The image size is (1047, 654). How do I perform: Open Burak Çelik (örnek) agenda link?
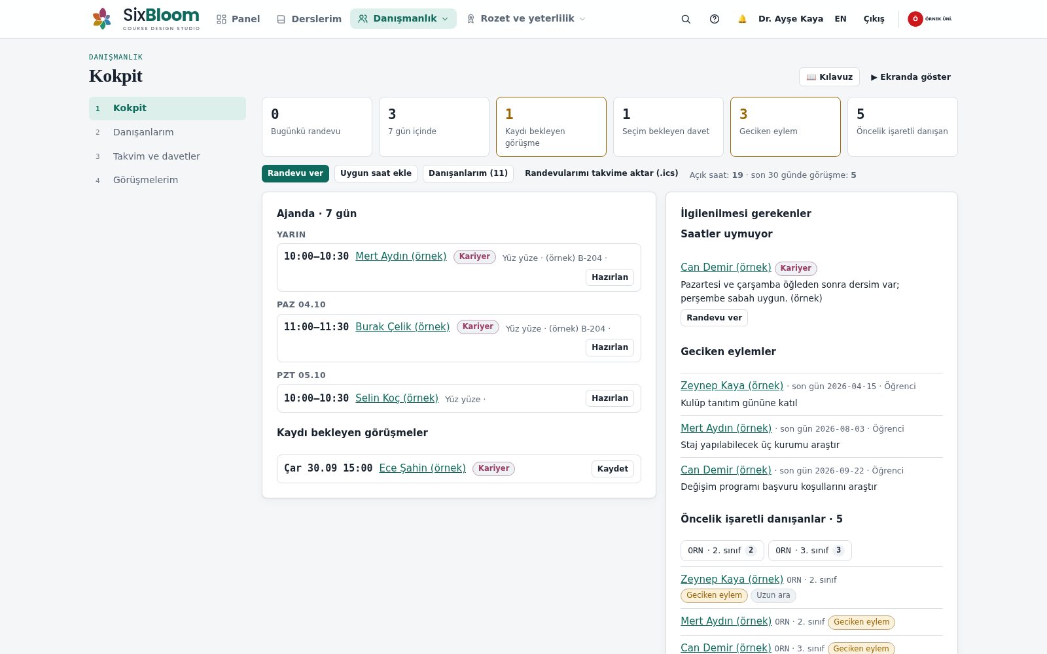[x=402, y=327]
